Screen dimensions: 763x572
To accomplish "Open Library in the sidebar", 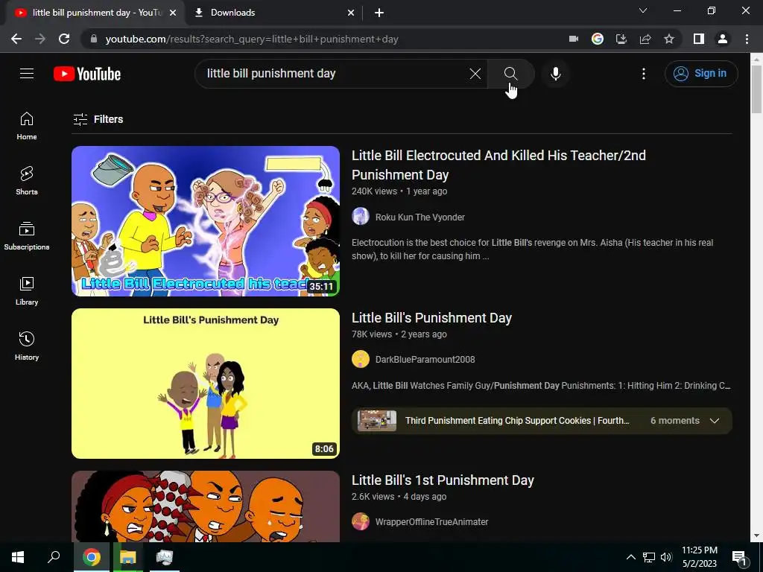I will coord(27,291).
